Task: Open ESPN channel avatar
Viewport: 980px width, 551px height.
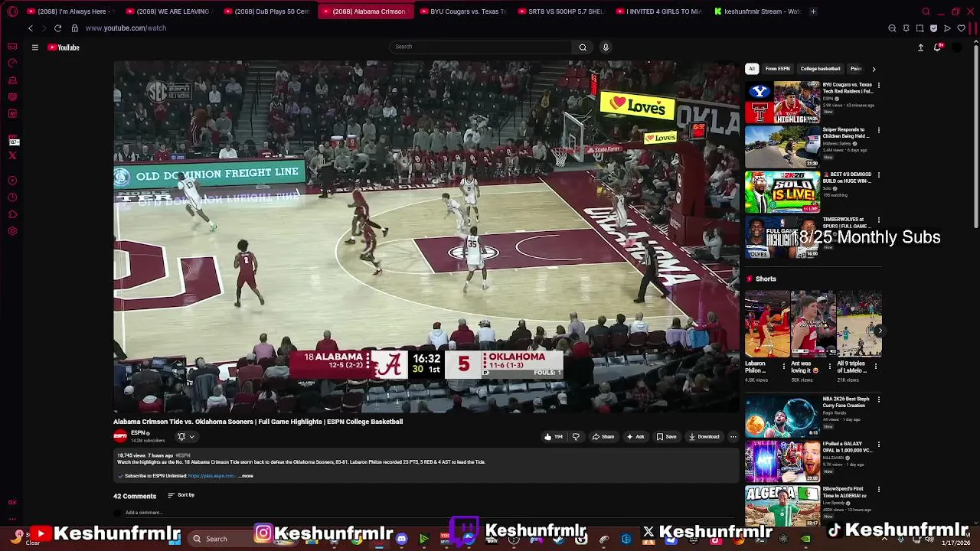Action: pos(120,436)
